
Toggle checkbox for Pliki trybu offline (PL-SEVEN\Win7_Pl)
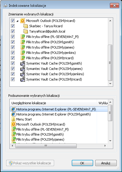pyautogui.click(x=13, y=37)
